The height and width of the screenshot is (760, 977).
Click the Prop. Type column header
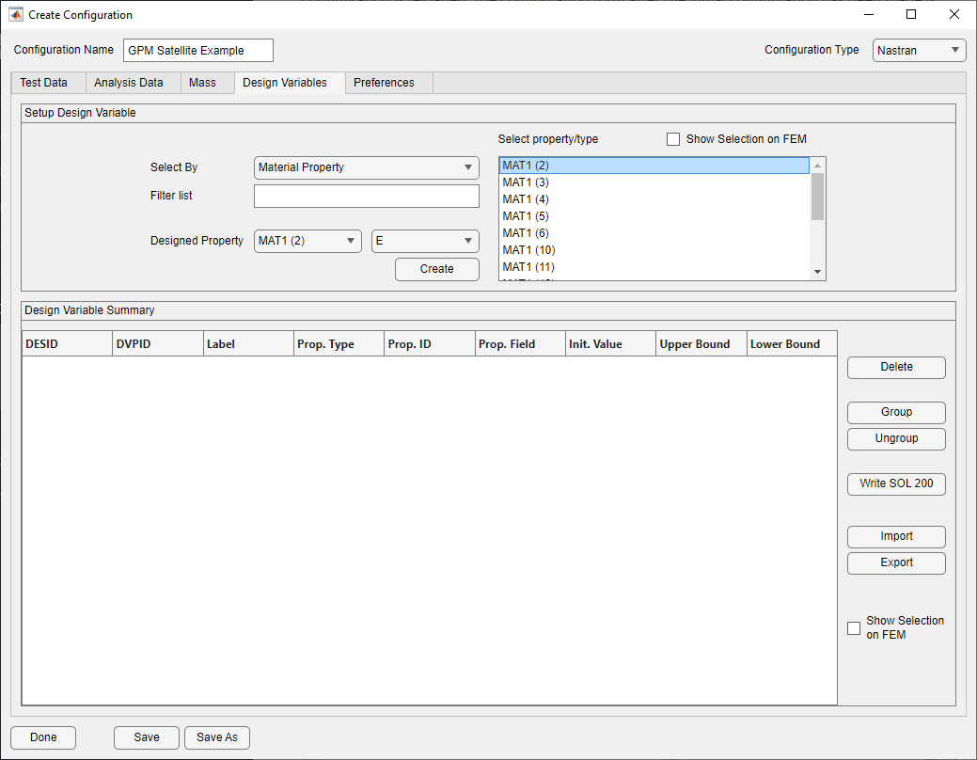click(x=339, y=344)
